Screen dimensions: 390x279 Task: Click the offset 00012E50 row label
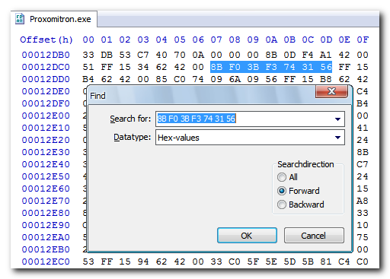coord(46,176)
